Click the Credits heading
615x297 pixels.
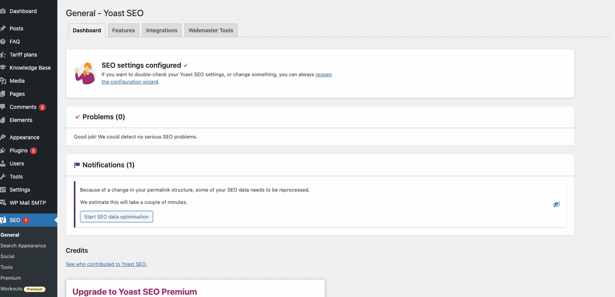click(x=77, y=251)
